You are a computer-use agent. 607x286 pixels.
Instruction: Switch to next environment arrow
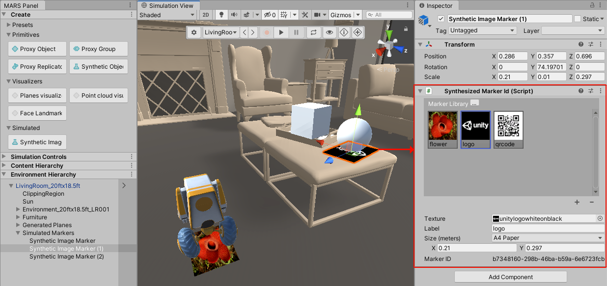(x=252, y=32)
